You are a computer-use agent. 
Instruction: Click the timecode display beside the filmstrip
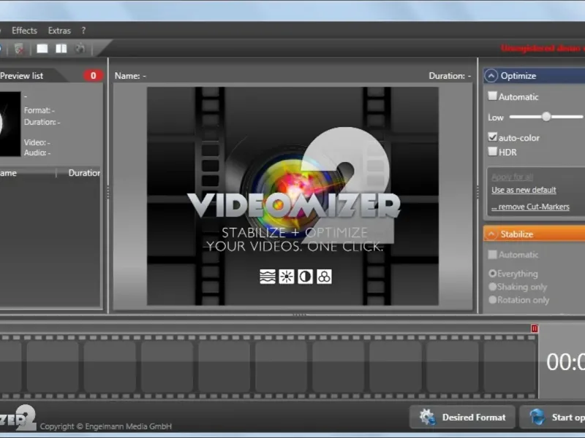[x=565, y=362]
